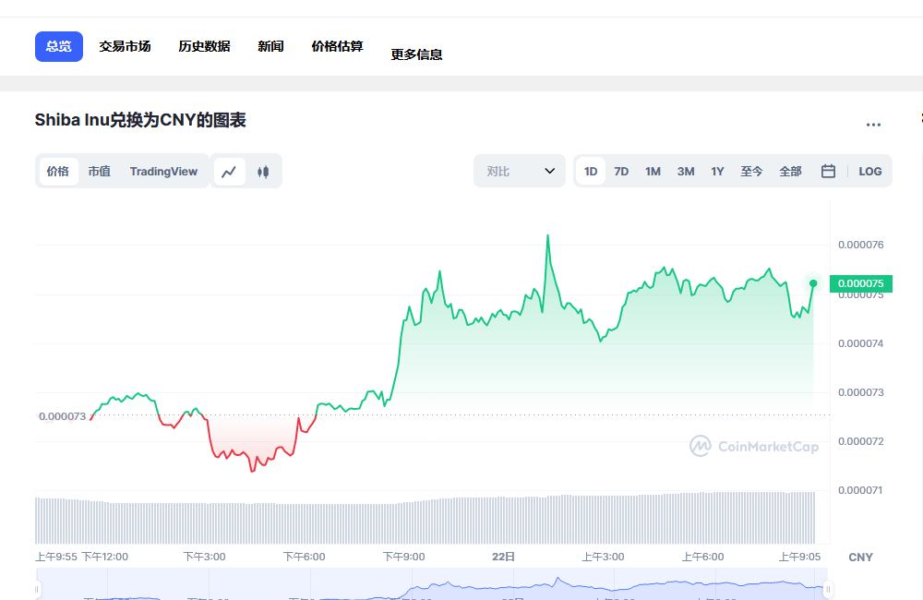Select the 1D time range icon button
This screenshot has height=600, width=923.
(591, 171)
